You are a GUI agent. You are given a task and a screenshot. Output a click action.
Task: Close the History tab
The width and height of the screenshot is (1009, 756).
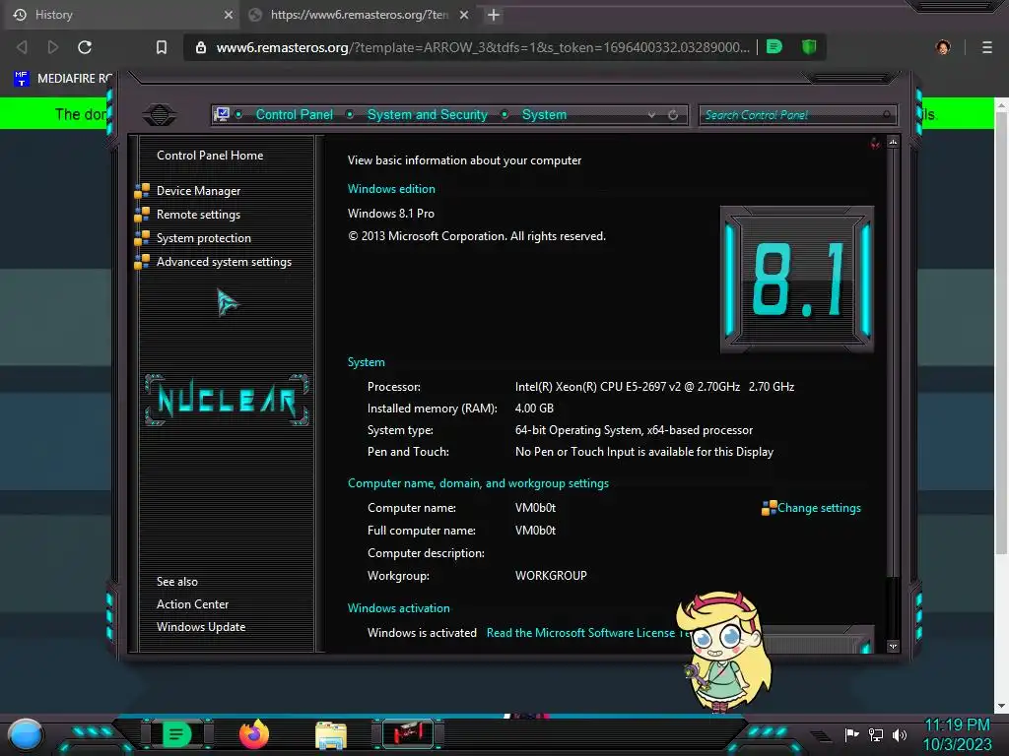pyautogui.click(x=229, y=14)
